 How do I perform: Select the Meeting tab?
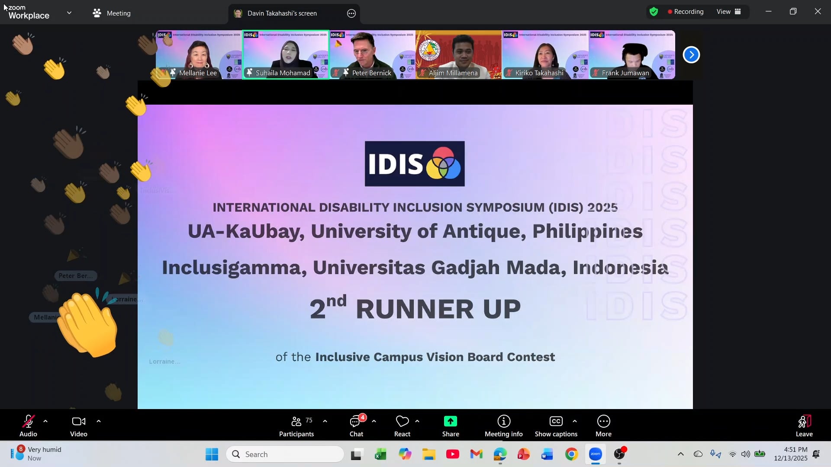click(112, 13)
